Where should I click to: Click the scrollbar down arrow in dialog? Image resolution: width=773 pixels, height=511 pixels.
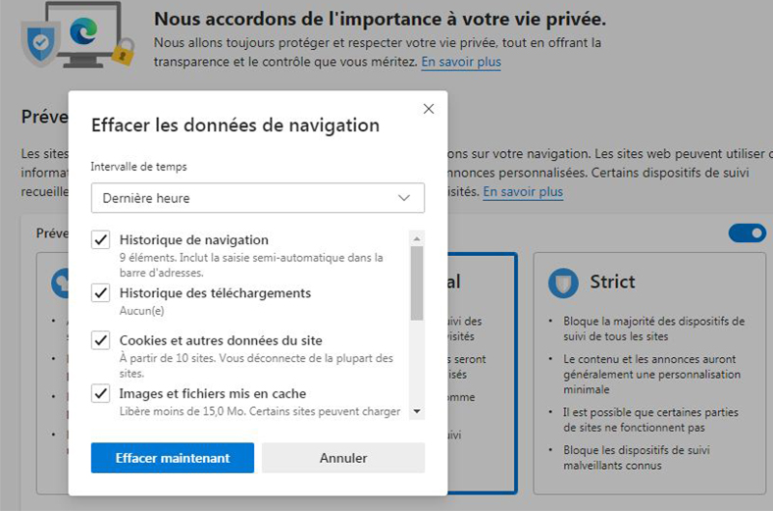417,411
